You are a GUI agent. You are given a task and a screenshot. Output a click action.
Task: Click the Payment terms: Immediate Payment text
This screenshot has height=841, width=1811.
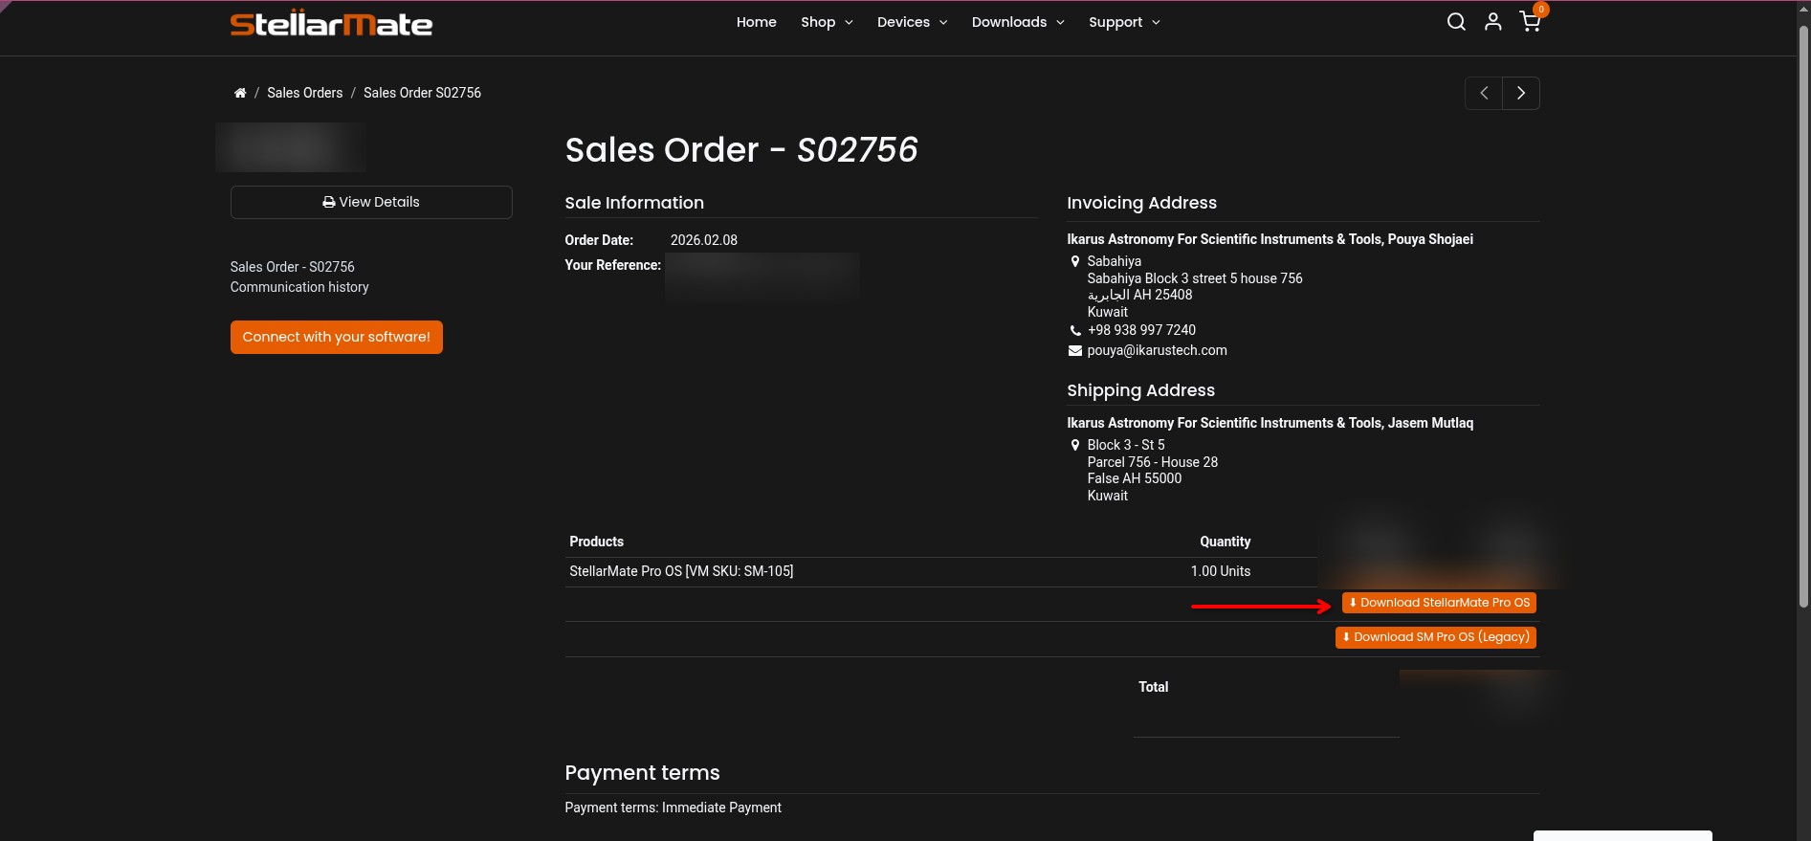tap(674, 808)
